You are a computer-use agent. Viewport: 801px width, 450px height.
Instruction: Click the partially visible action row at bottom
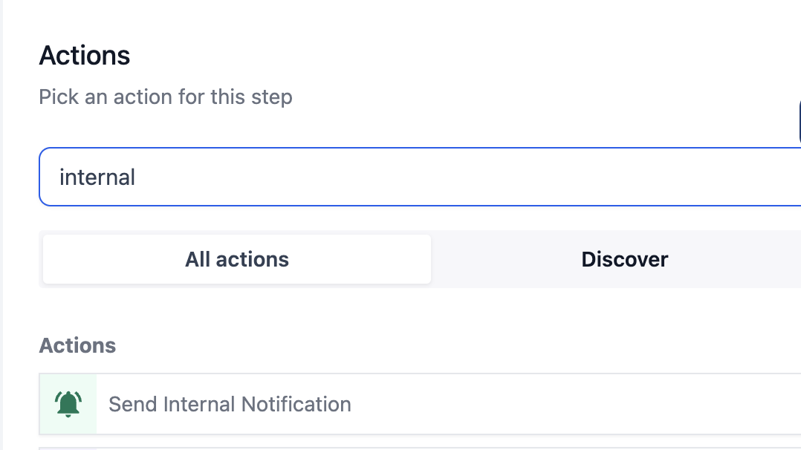[x=420, y=449]
